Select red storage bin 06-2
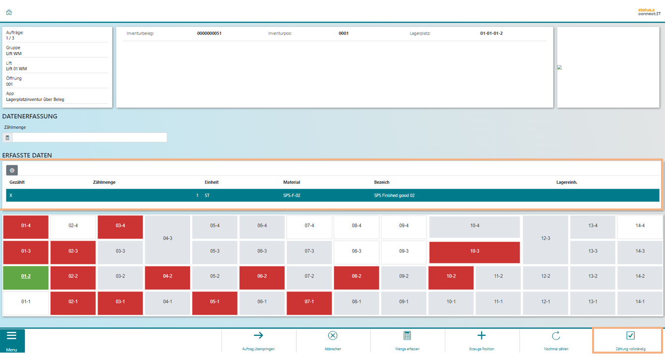The image size is (665, 364). pos(262,276)
